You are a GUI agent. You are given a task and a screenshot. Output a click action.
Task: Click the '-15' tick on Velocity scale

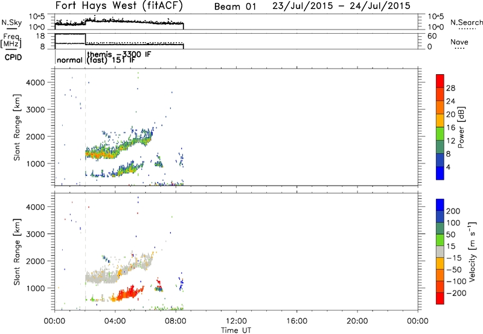454,258
